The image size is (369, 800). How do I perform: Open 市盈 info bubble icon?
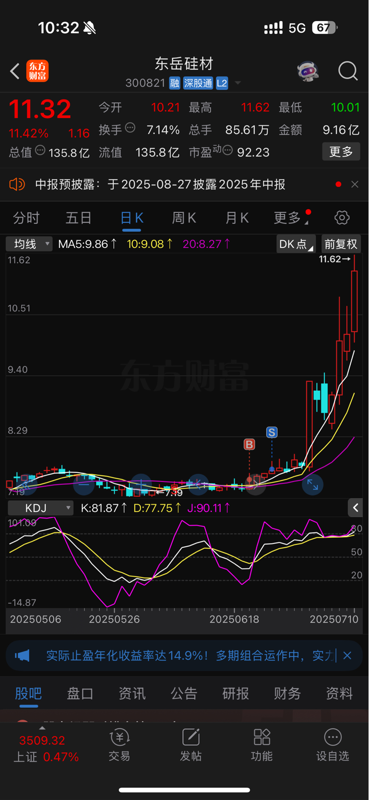(228, 151)
